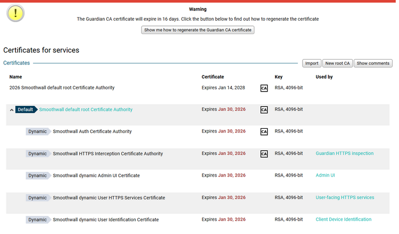Screen dimensions: 399x234
Task: Click 'RSA, 4096-bit' key for 2026 root certificate
Action: tap(289, 88)
